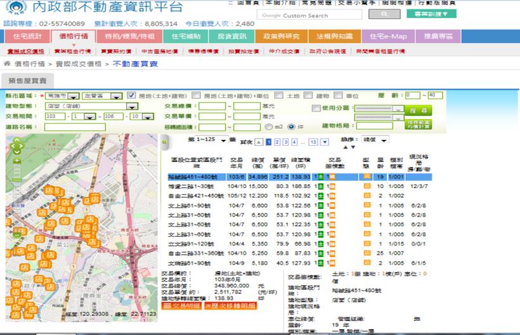The height and width of the screenshot is (335, 520).
Task: Open the city dropdown in 縣市區域
Action: pyautogui.click(x=62, y=96)
